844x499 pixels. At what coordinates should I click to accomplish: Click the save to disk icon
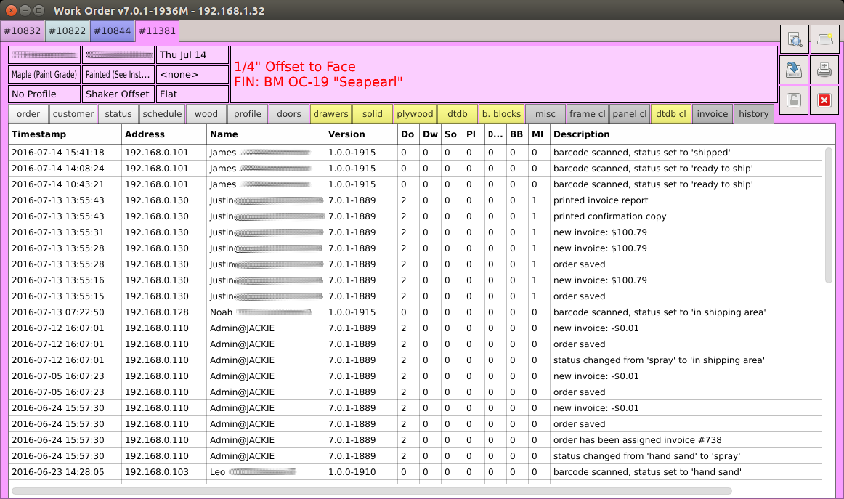click(x=794, y=70)
